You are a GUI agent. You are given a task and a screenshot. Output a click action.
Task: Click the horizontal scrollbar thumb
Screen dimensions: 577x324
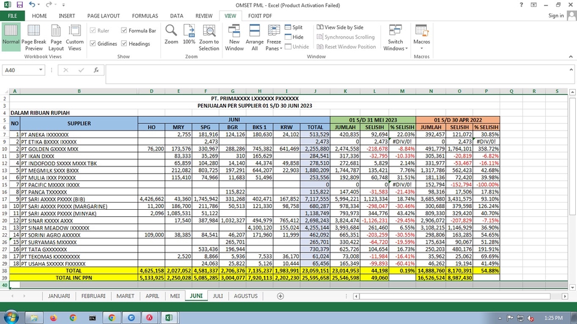pyautogui.click(x=455, y=296)
